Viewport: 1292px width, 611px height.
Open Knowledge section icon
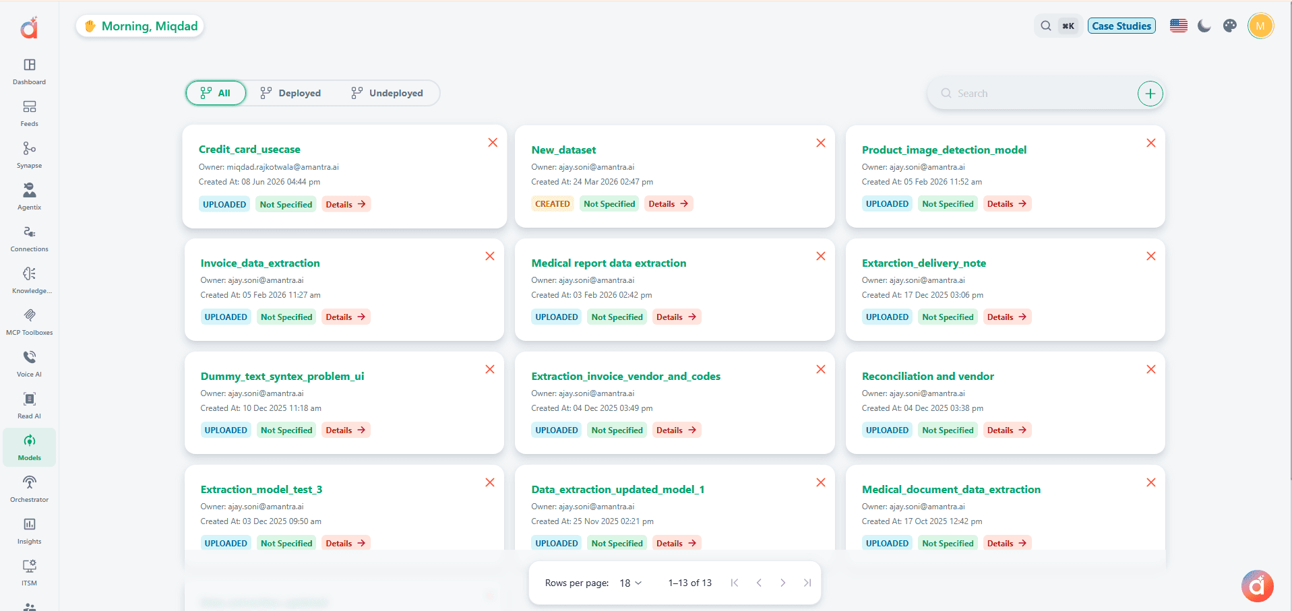tap(29, 274)
